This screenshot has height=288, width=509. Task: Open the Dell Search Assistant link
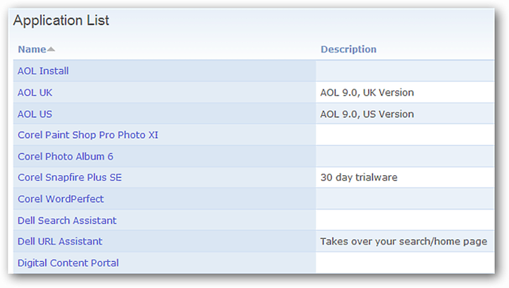(x=67, y=220)
